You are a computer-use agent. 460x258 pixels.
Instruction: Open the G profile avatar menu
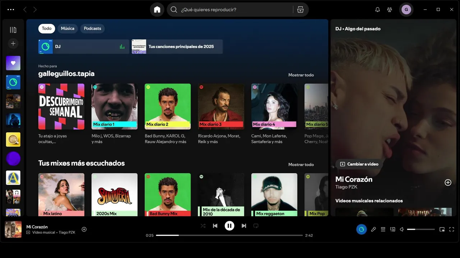click(406, 10)
